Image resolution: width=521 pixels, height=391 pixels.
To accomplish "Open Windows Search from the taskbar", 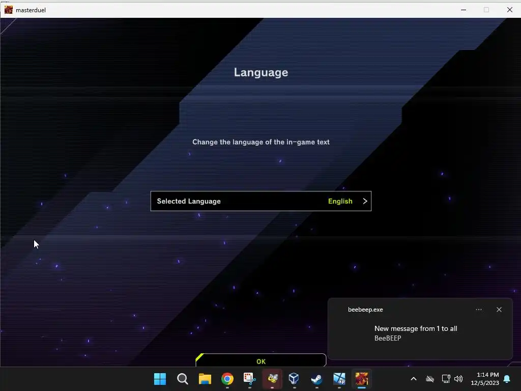I will (183, 379).
